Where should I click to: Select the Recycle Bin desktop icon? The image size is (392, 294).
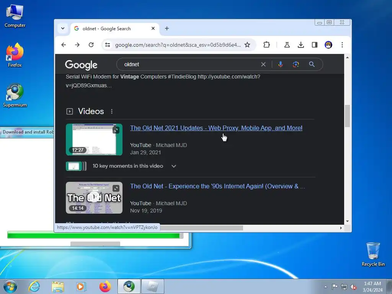tap(373, 254)
